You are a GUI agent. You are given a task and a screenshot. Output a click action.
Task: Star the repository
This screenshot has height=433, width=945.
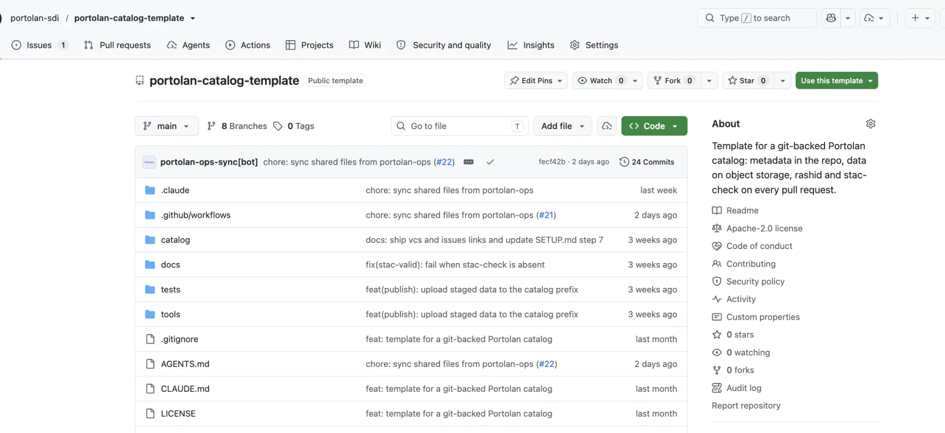point(748,81)
